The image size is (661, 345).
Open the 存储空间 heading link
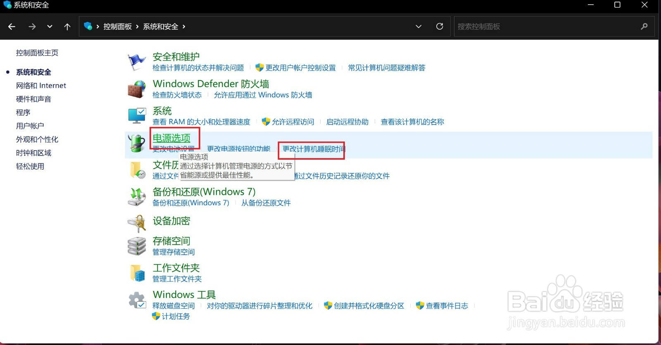coord(171,241)
